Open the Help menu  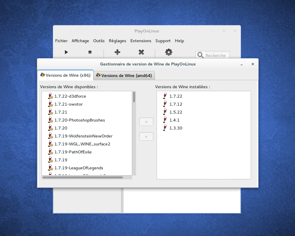179,41
